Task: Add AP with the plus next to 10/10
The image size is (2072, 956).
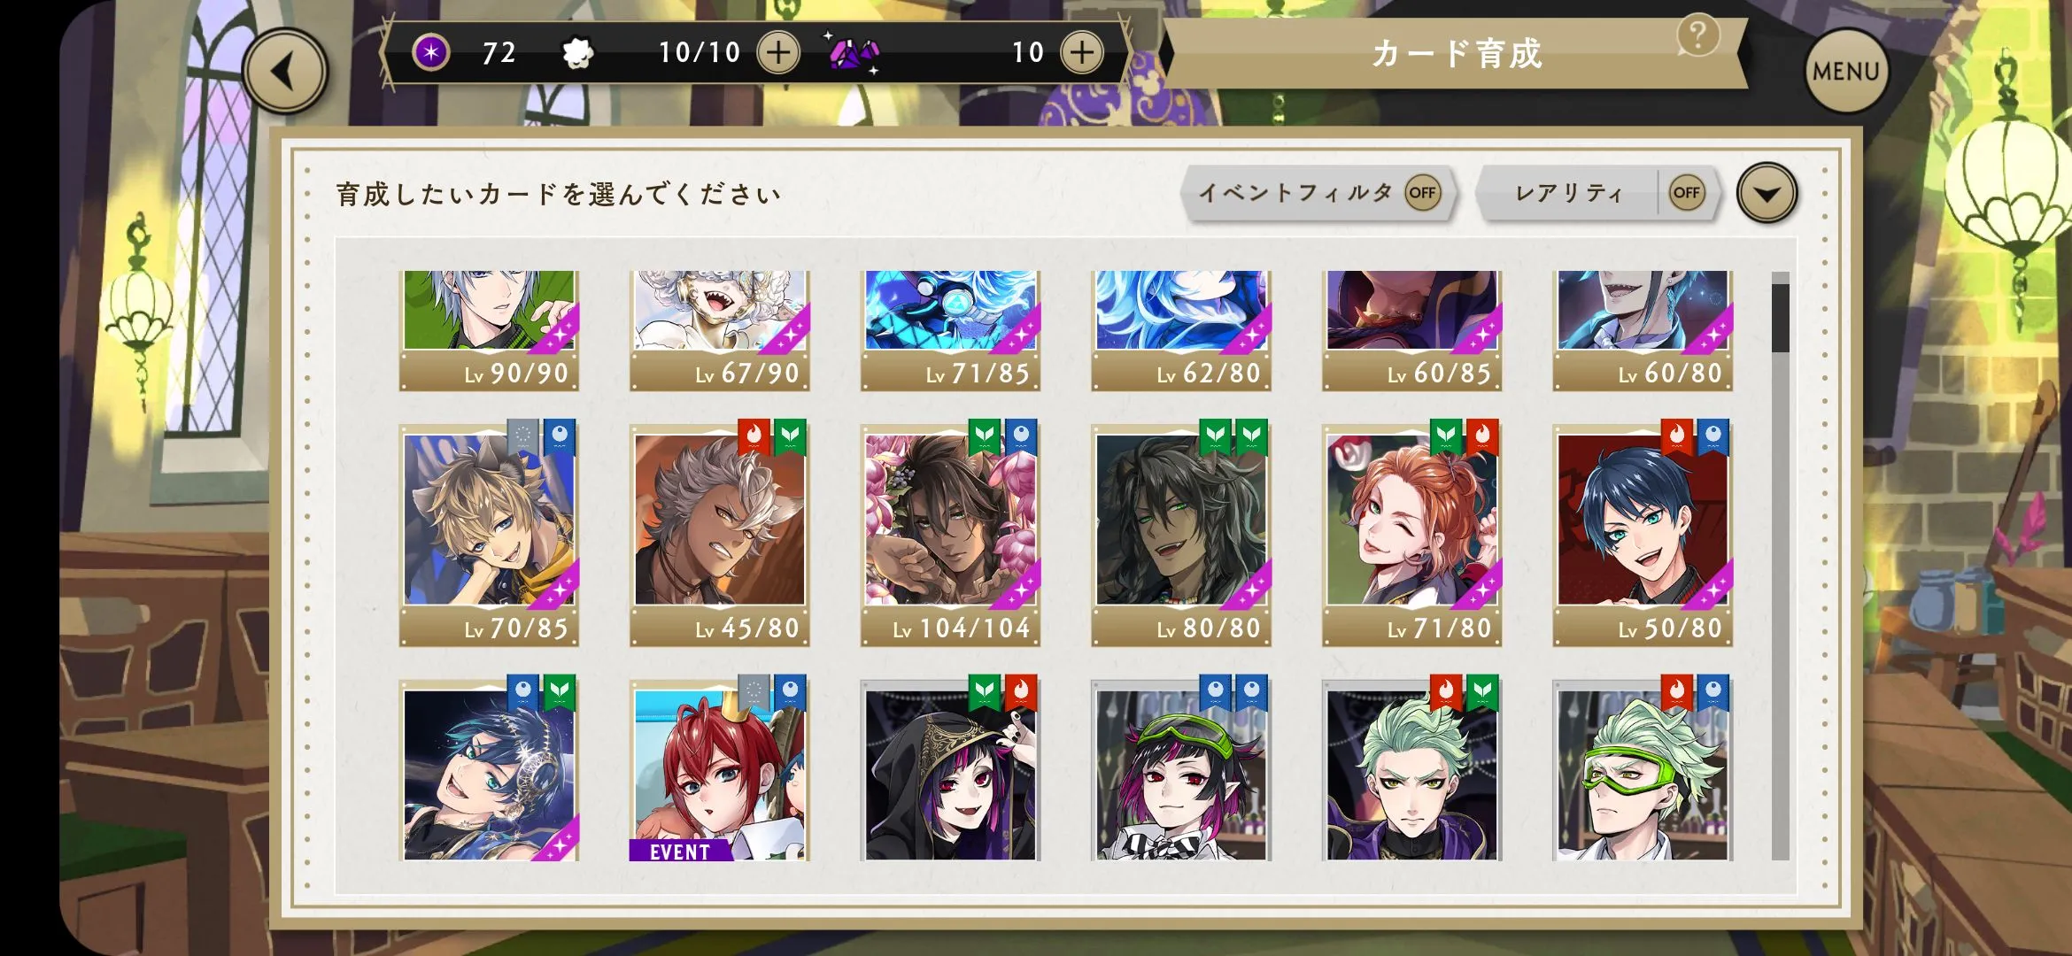Action: 777,52
